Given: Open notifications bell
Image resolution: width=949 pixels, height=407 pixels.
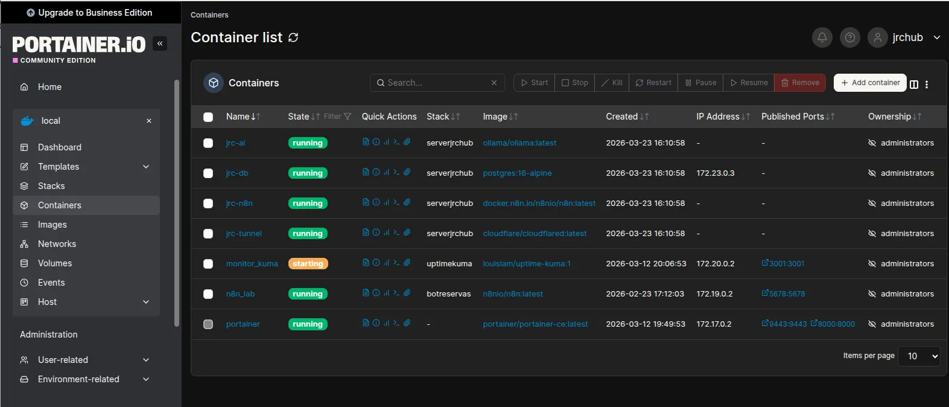Looking at the screenshot, I should [x=822, y=37].
